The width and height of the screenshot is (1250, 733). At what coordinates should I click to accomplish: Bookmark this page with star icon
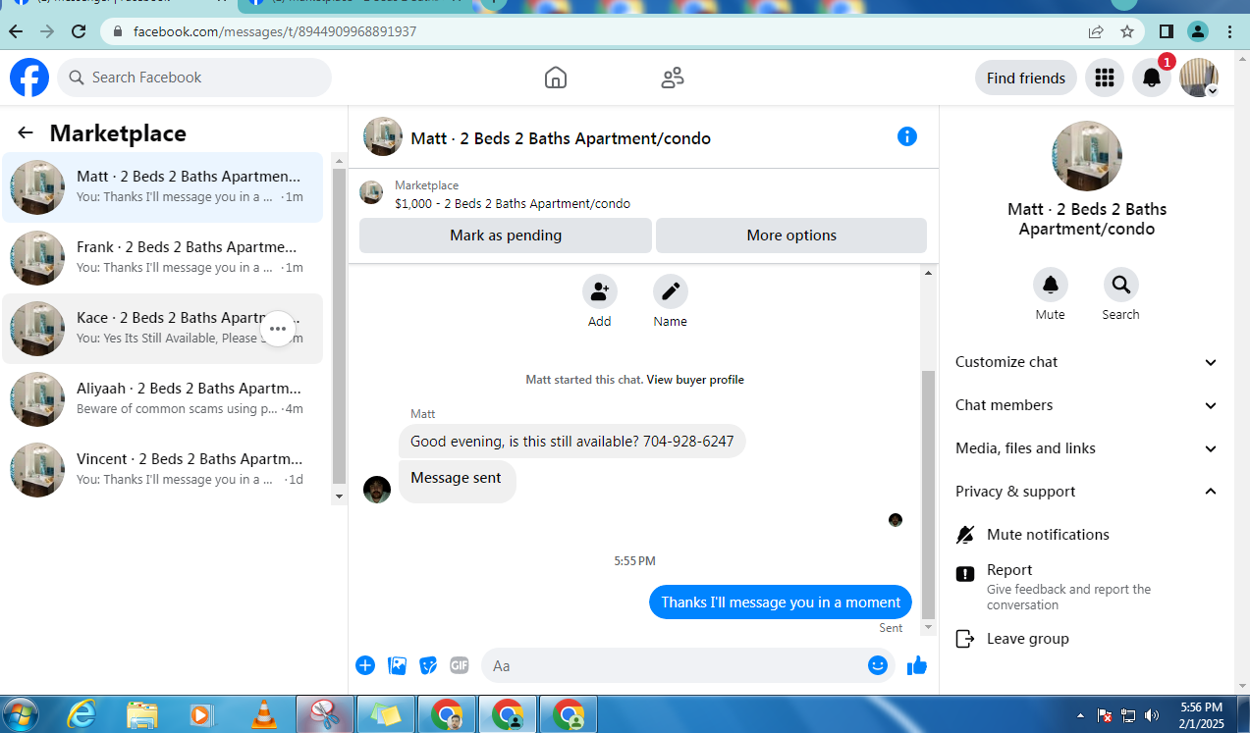(x=1127, y=31)
